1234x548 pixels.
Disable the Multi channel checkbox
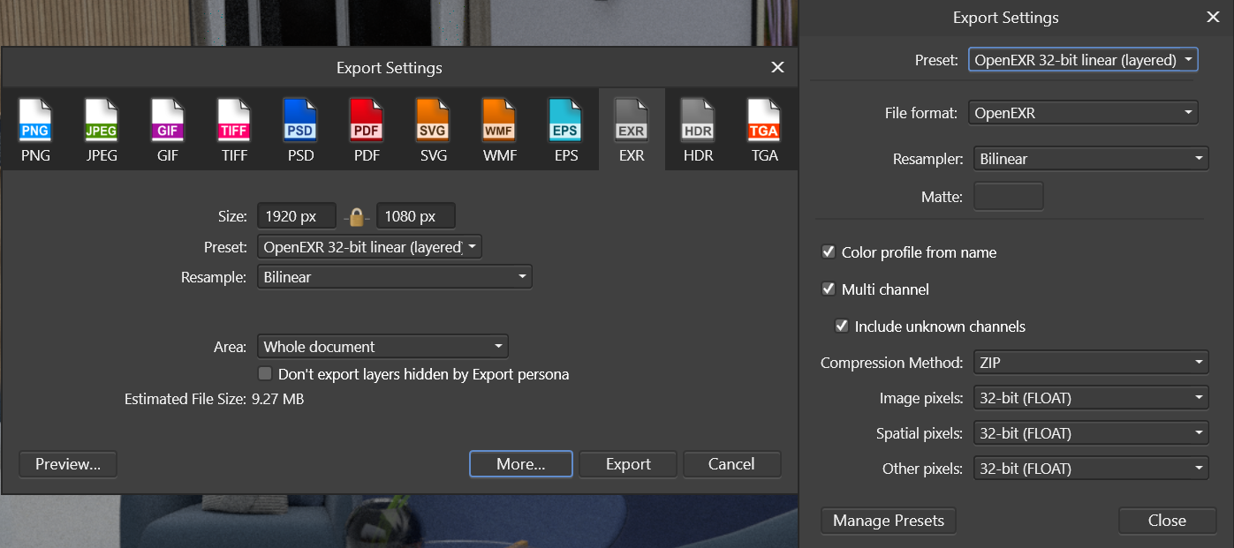(829, 289)
